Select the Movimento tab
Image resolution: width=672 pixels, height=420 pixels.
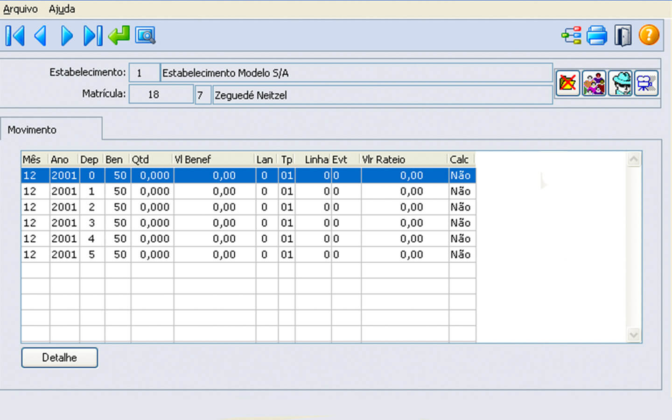[32, 130]
